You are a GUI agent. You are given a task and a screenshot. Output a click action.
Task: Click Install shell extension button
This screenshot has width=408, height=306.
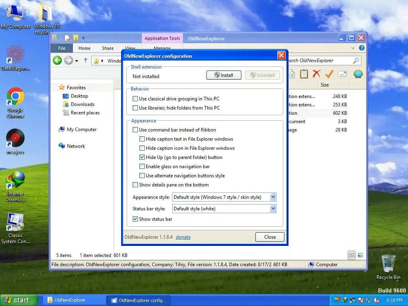click(x=224, y=75)
